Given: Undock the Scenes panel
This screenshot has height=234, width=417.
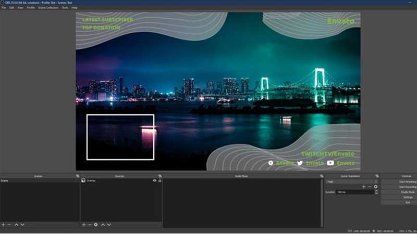Looking at the screenshot, I should coord(78,176).
